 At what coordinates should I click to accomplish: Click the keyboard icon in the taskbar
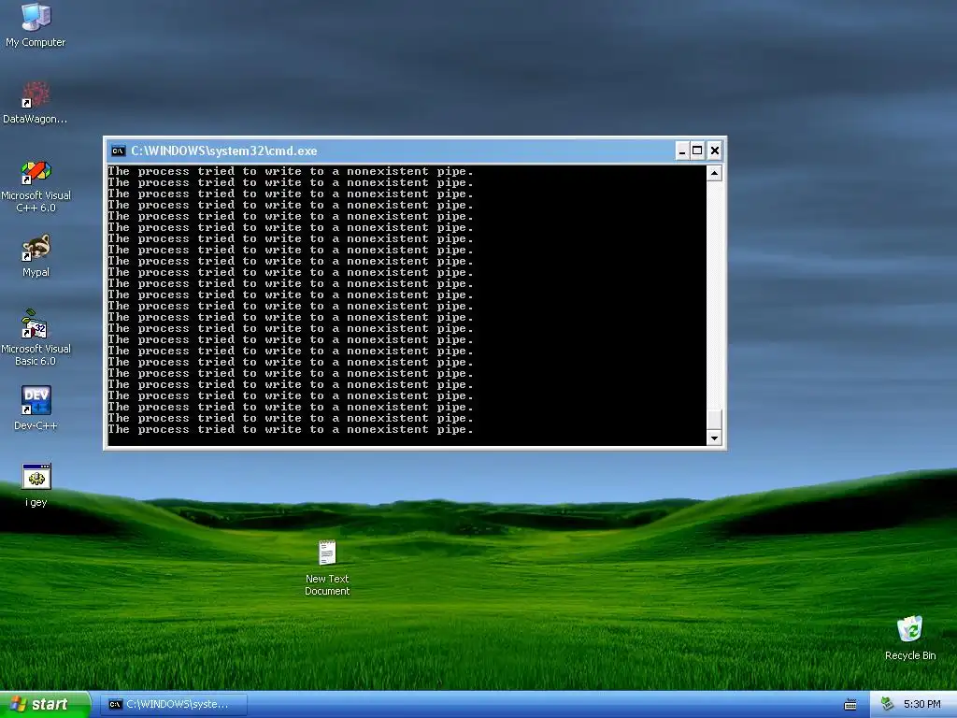[850, 705]
